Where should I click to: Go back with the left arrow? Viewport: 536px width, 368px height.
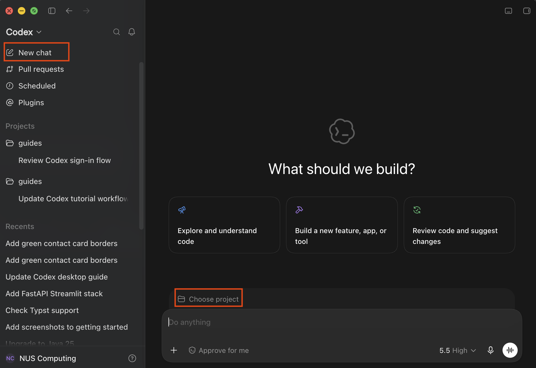click(x=69, y=11)
